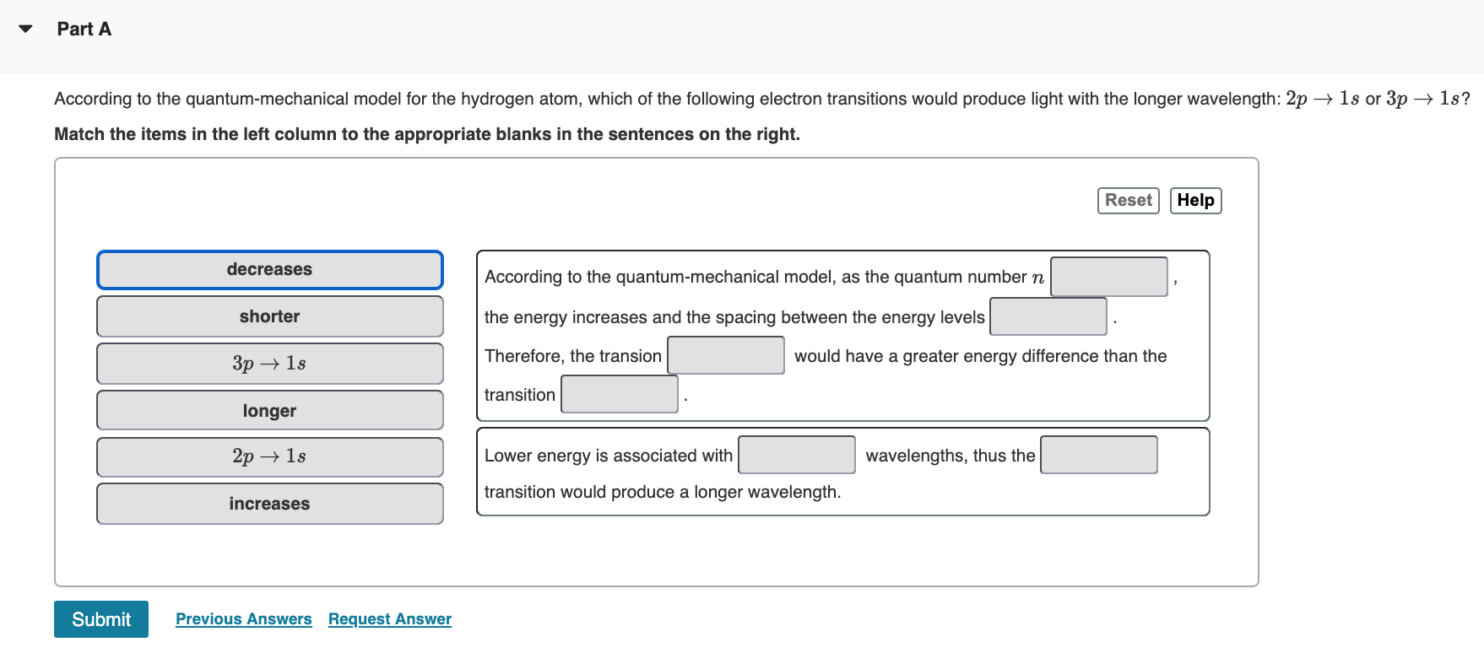Open Previous Answers
Screen dimensions: 1484x653
243,618
